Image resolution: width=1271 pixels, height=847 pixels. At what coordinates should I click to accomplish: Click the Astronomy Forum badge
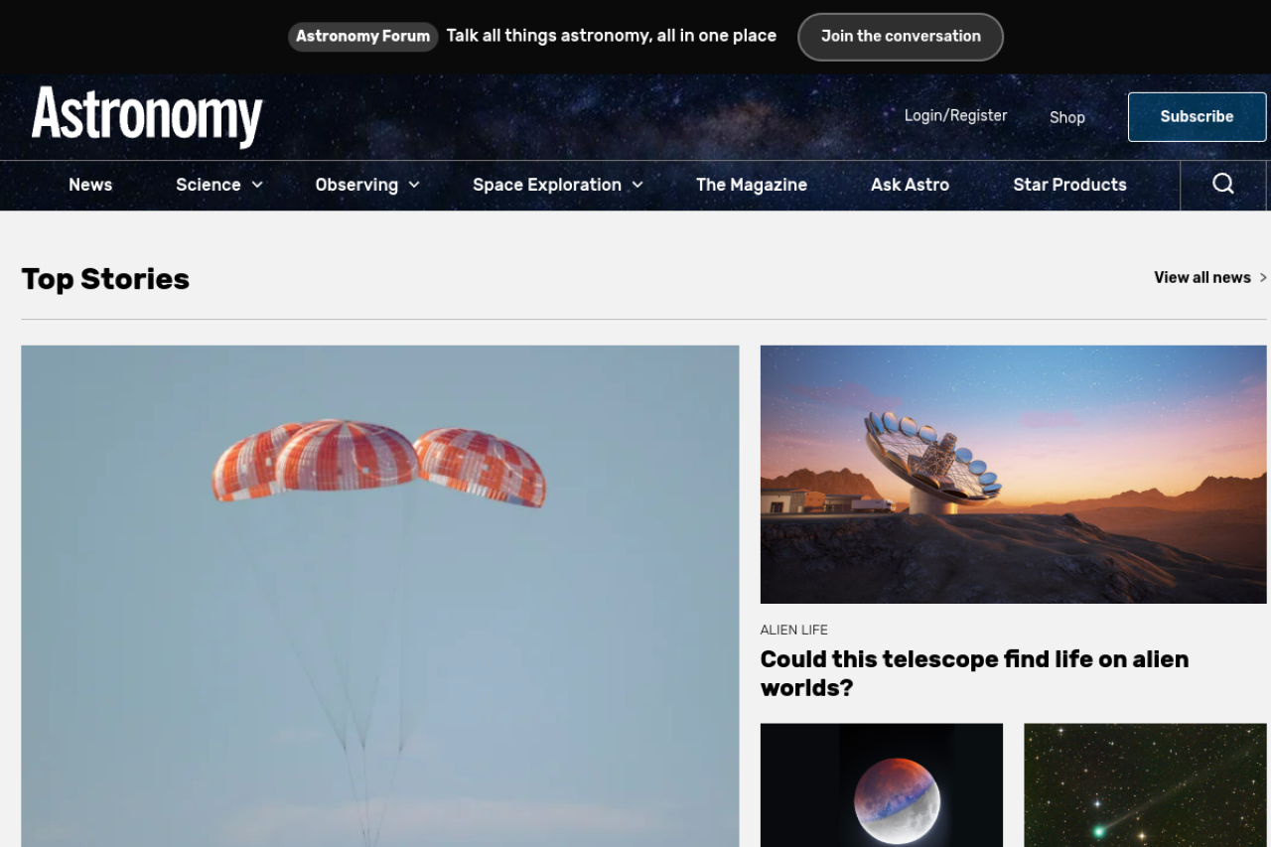tap(362, 37)
